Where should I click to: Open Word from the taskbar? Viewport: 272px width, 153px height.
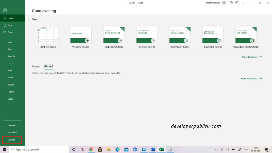click(x=152, y=149)
